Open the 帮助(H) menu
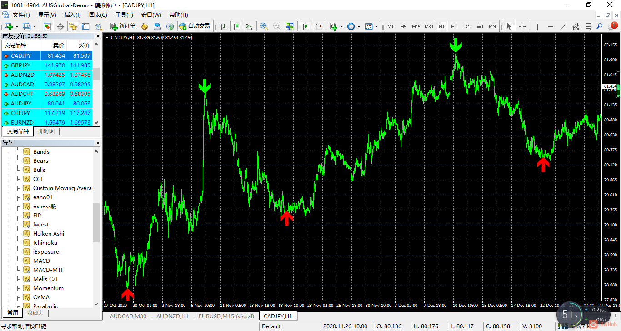 [x=178, y=15]
